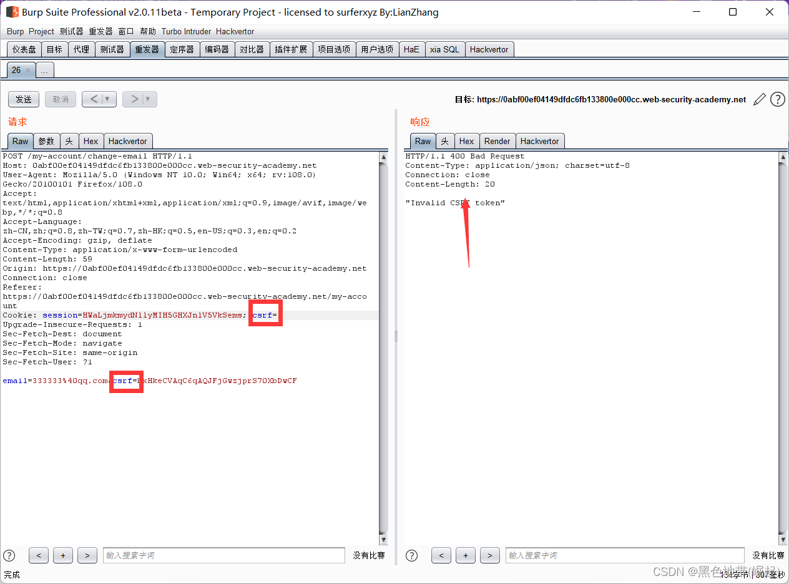Select response 头 tab
Viewport: 789px width, 584px height.
[x=445, y=141]
